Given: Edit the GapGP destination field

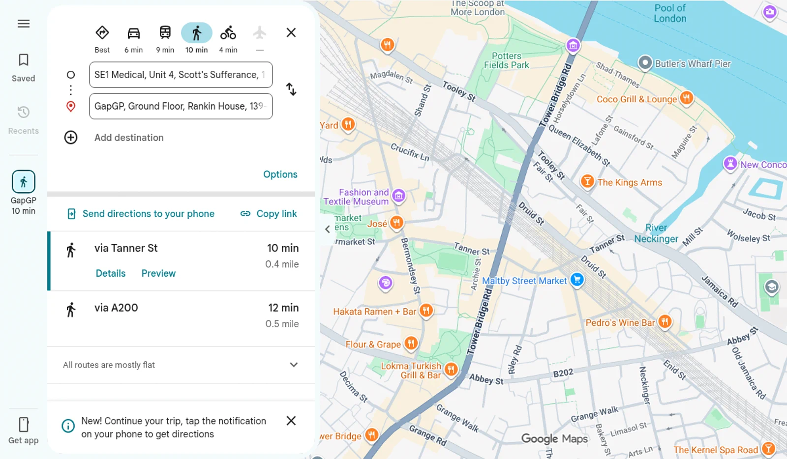Looking at the screenshot, I should tap(181, 106).
